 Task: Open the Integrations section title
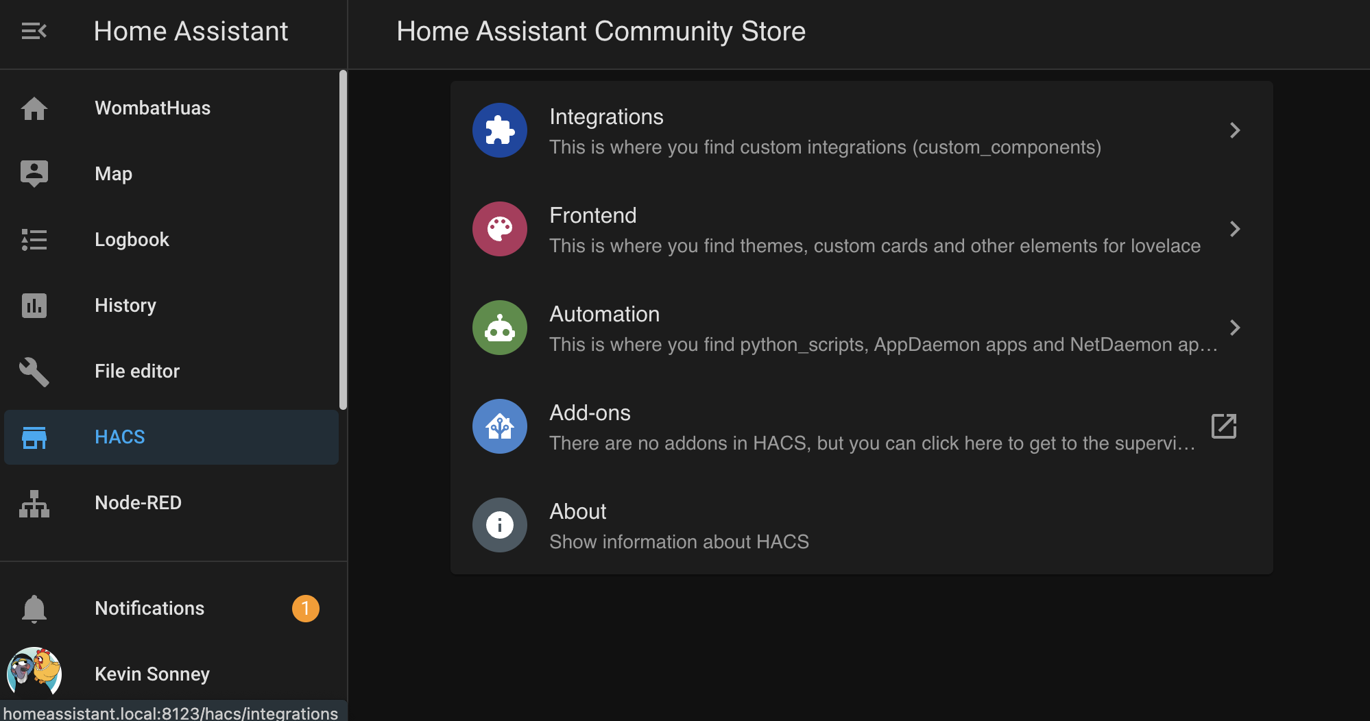coord(606,117)
